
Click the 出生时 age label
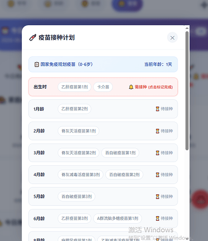tap(40, 87)
